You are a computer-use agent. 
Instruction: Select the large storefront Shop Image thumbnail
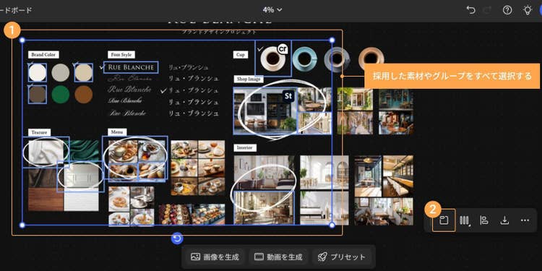click(265, 111)
